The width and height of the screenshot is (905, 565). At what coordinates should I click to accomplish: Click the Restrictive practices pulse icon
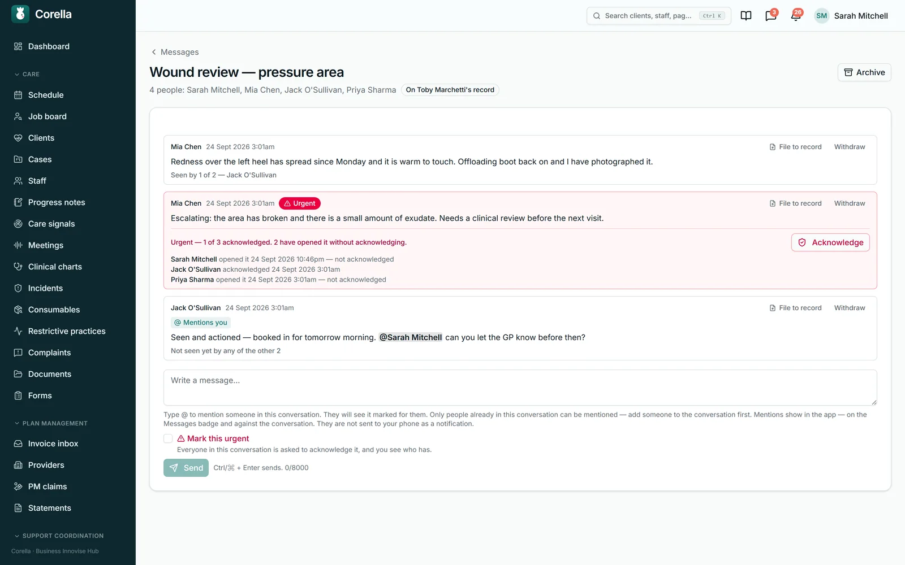click(18, 331)
